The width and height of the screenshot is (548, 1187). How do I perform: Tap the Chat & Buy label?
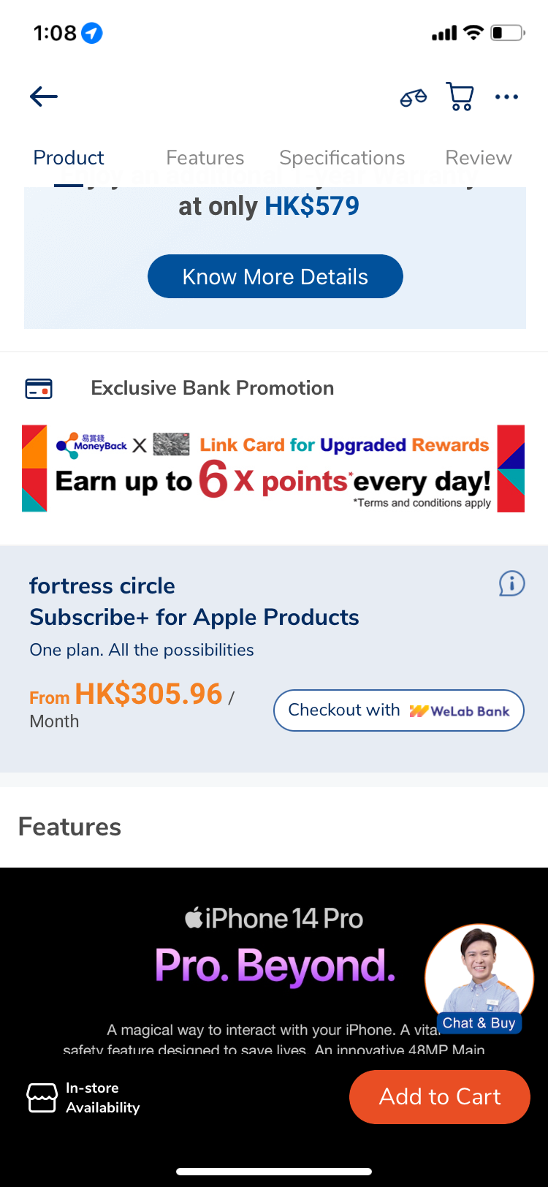click(x=478, y=1023)
